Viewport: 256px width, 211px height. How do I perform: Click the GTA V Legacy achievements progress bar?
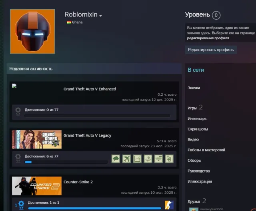pos(66,162)
